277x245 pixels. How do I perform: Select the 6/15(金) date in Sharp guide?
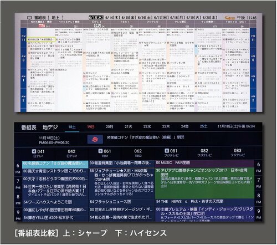tap(129, 17)
